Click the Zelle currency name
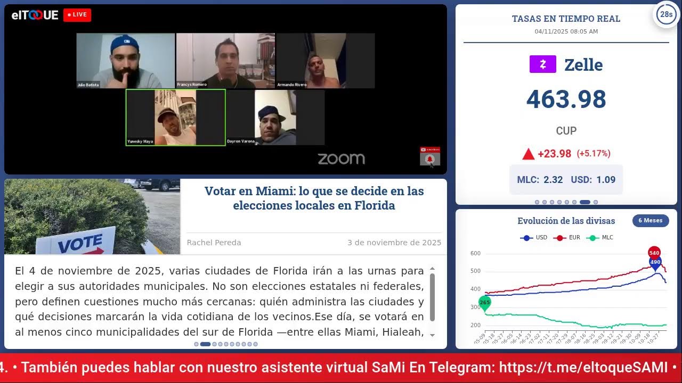The height and width of the screenshot is (383, 682). tap(583, 65)
